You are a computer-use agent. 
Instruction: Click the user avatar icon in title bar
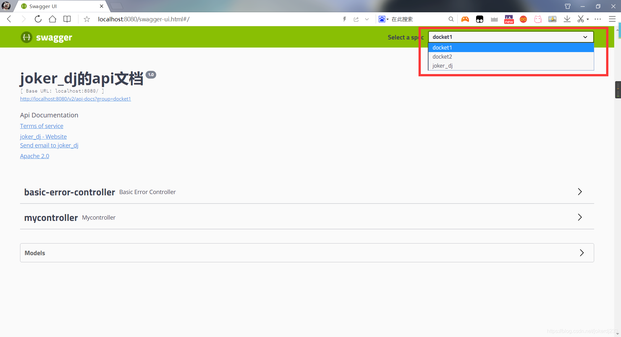pos(6,6)
